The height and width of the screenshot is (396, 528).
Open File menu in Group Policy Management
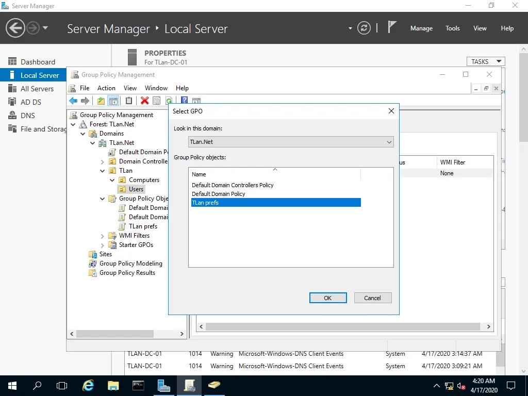[x=85, y=88]
